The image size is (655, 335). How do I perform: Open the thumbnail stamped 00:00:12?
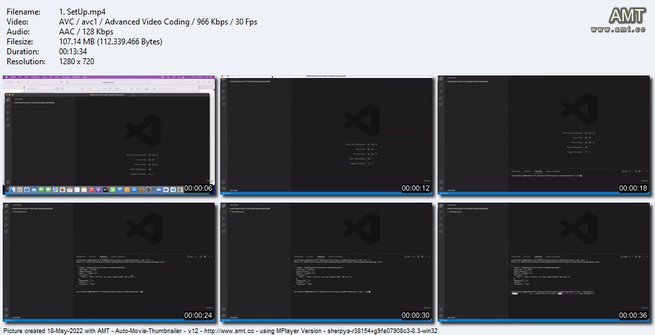point(326,135)
